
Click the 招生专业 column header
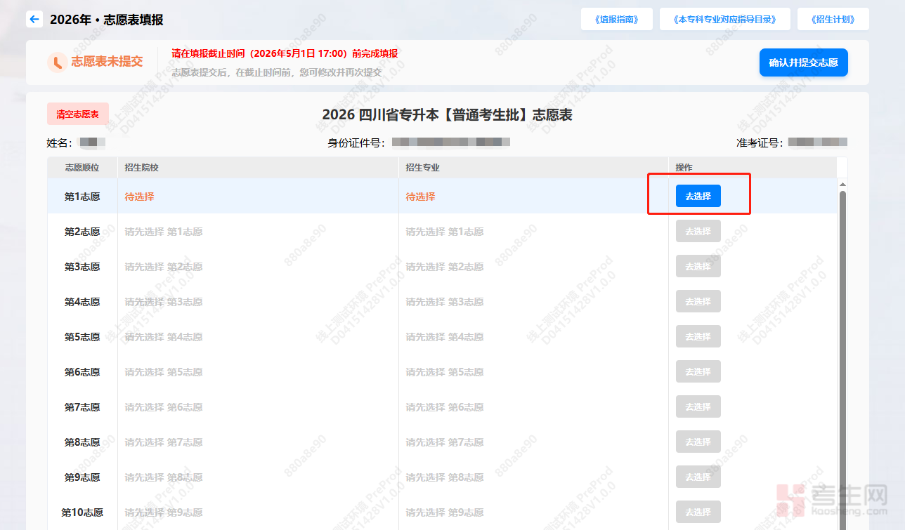(422, 168)
